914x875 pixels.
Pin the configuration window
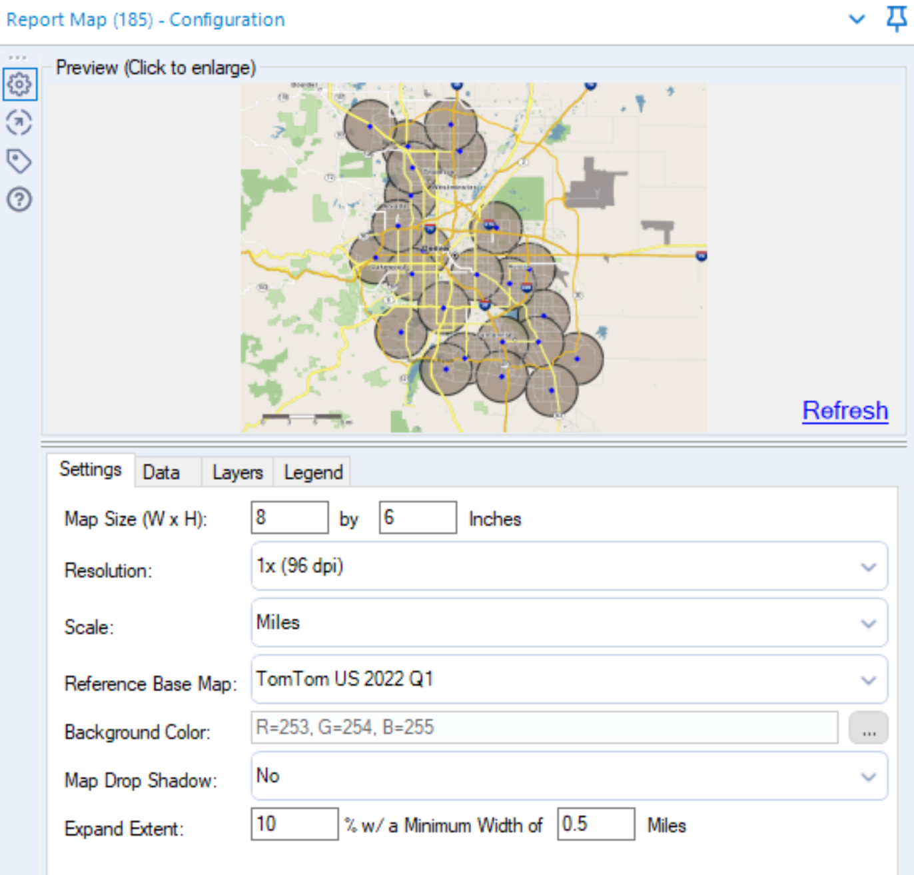[896, 20]
